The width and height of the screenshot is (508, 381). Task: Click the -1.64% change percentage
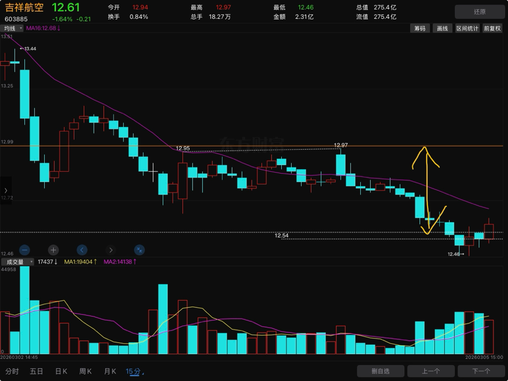62,19
